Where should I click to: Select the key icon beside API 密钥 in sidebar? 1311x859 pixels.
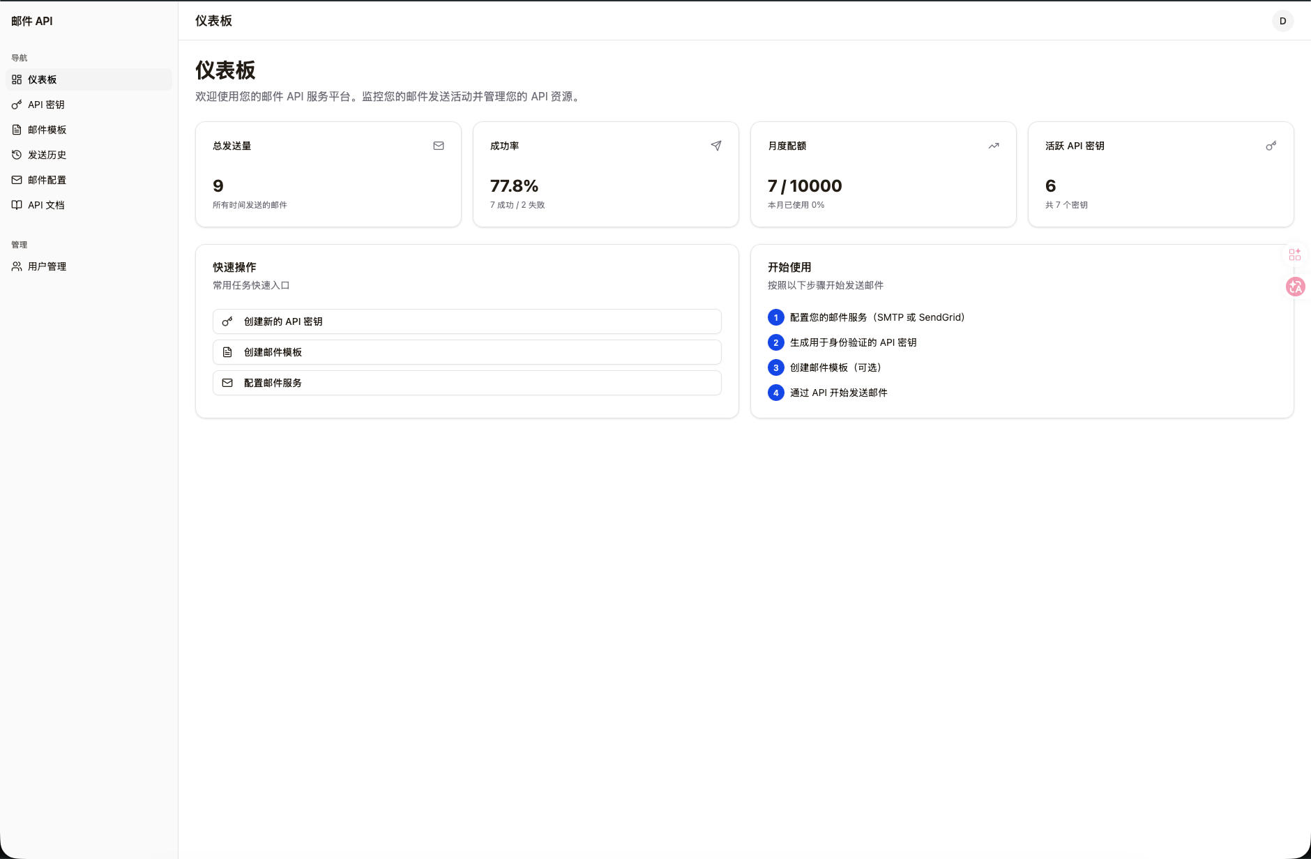(17, 105)
